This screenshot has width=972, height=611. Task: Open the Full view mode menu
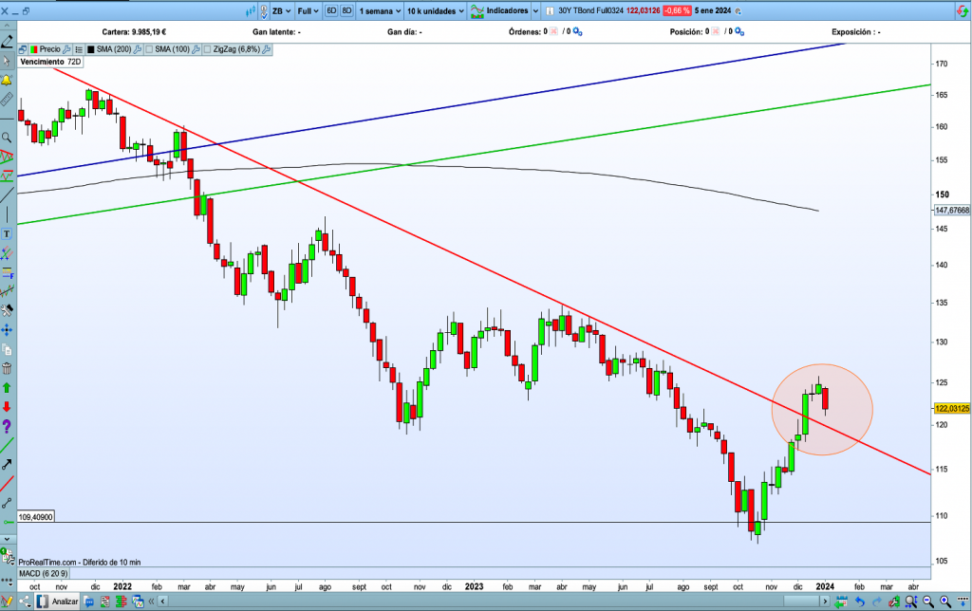coord(310,11)
